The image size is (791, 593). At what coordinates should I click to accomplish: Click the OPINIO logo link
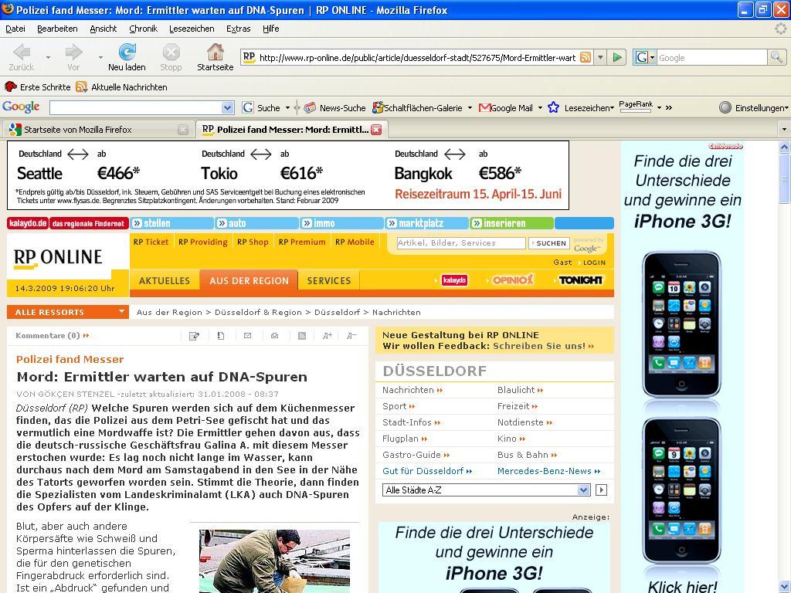tap(513, 280)
